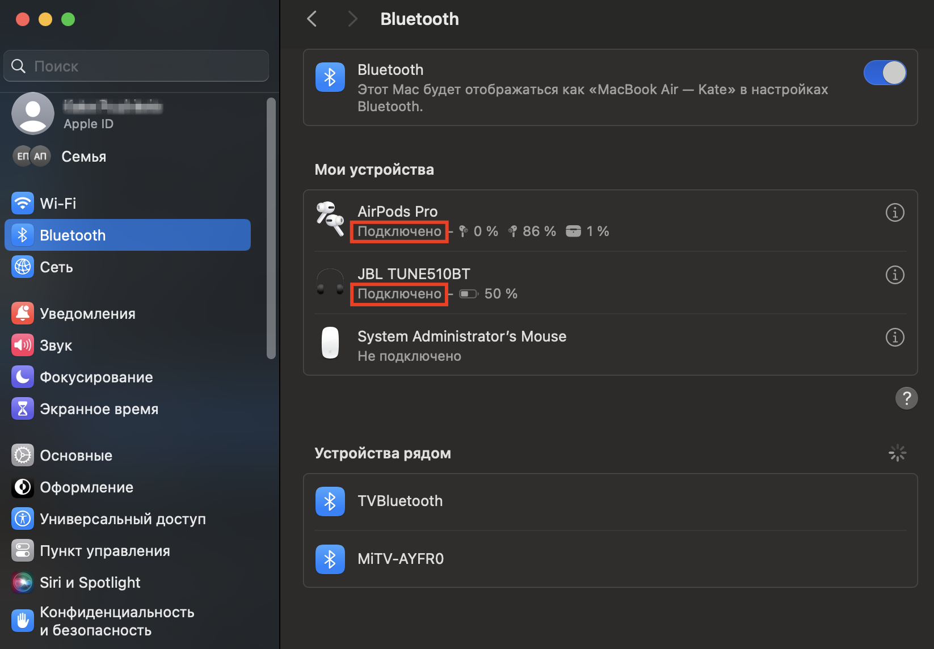Go forward with the right chevron

[x=352, y=19]
